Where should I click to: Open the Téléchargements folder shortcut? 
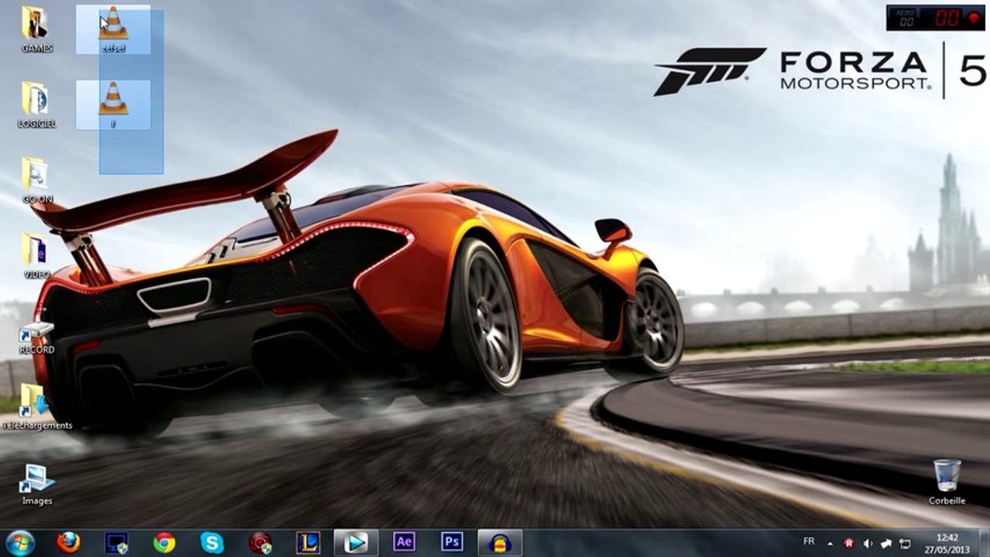(36, 406)
